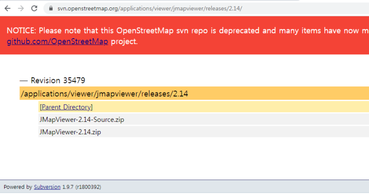
Task: Download JMapViewer-2.14.zip file
Action: (x=70, y=132)
